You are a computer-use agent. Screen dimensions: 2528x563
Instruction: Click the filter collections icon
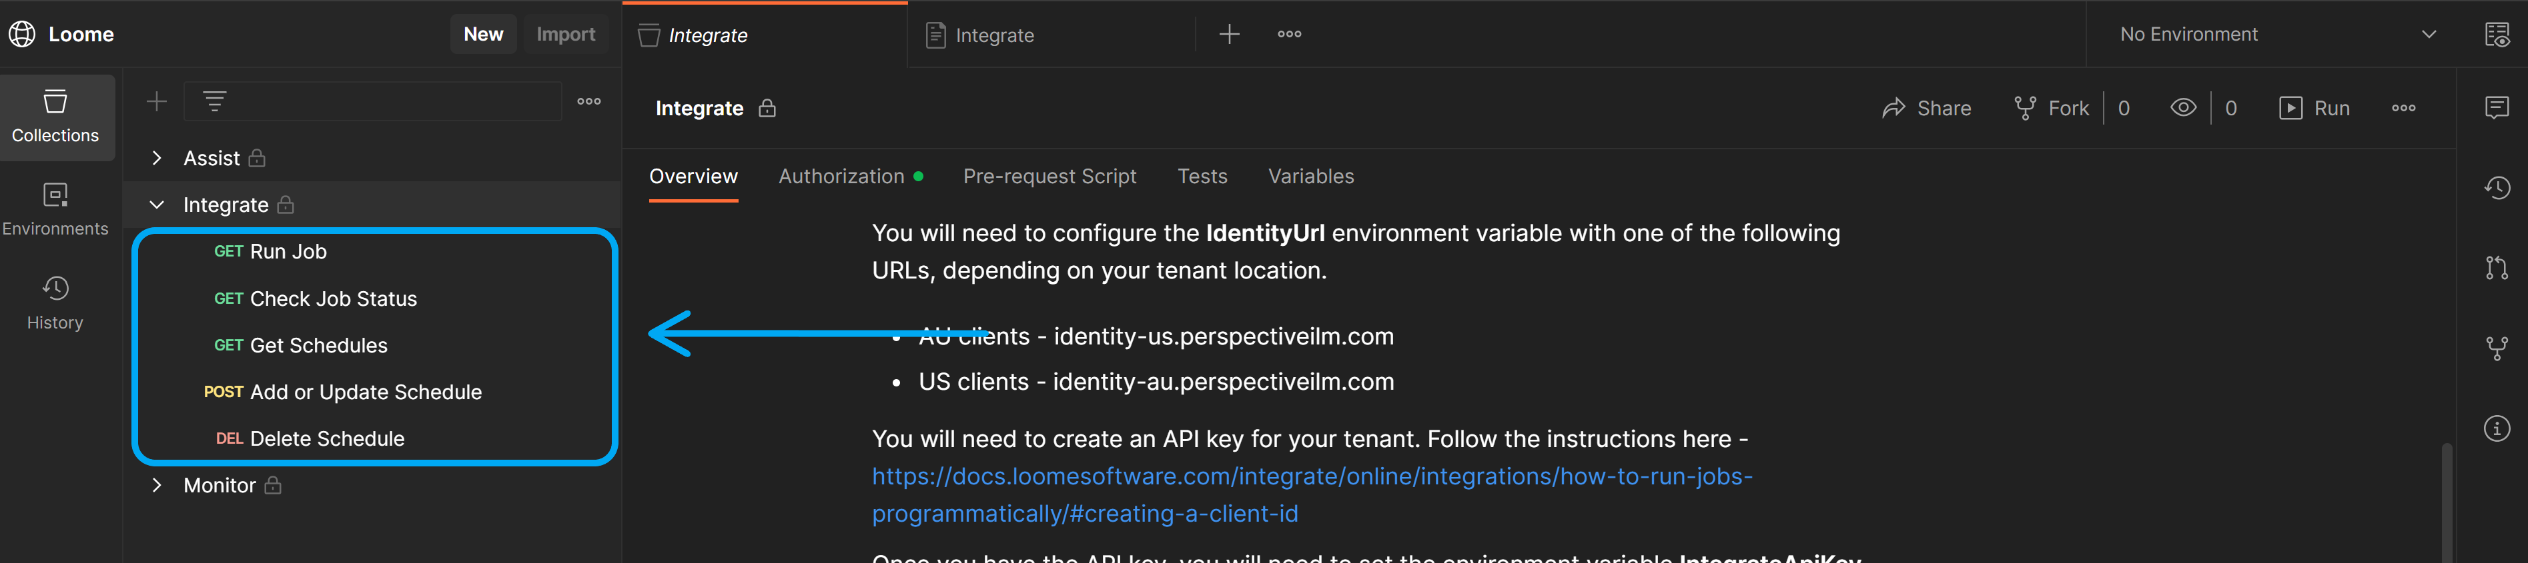point(214,101)
